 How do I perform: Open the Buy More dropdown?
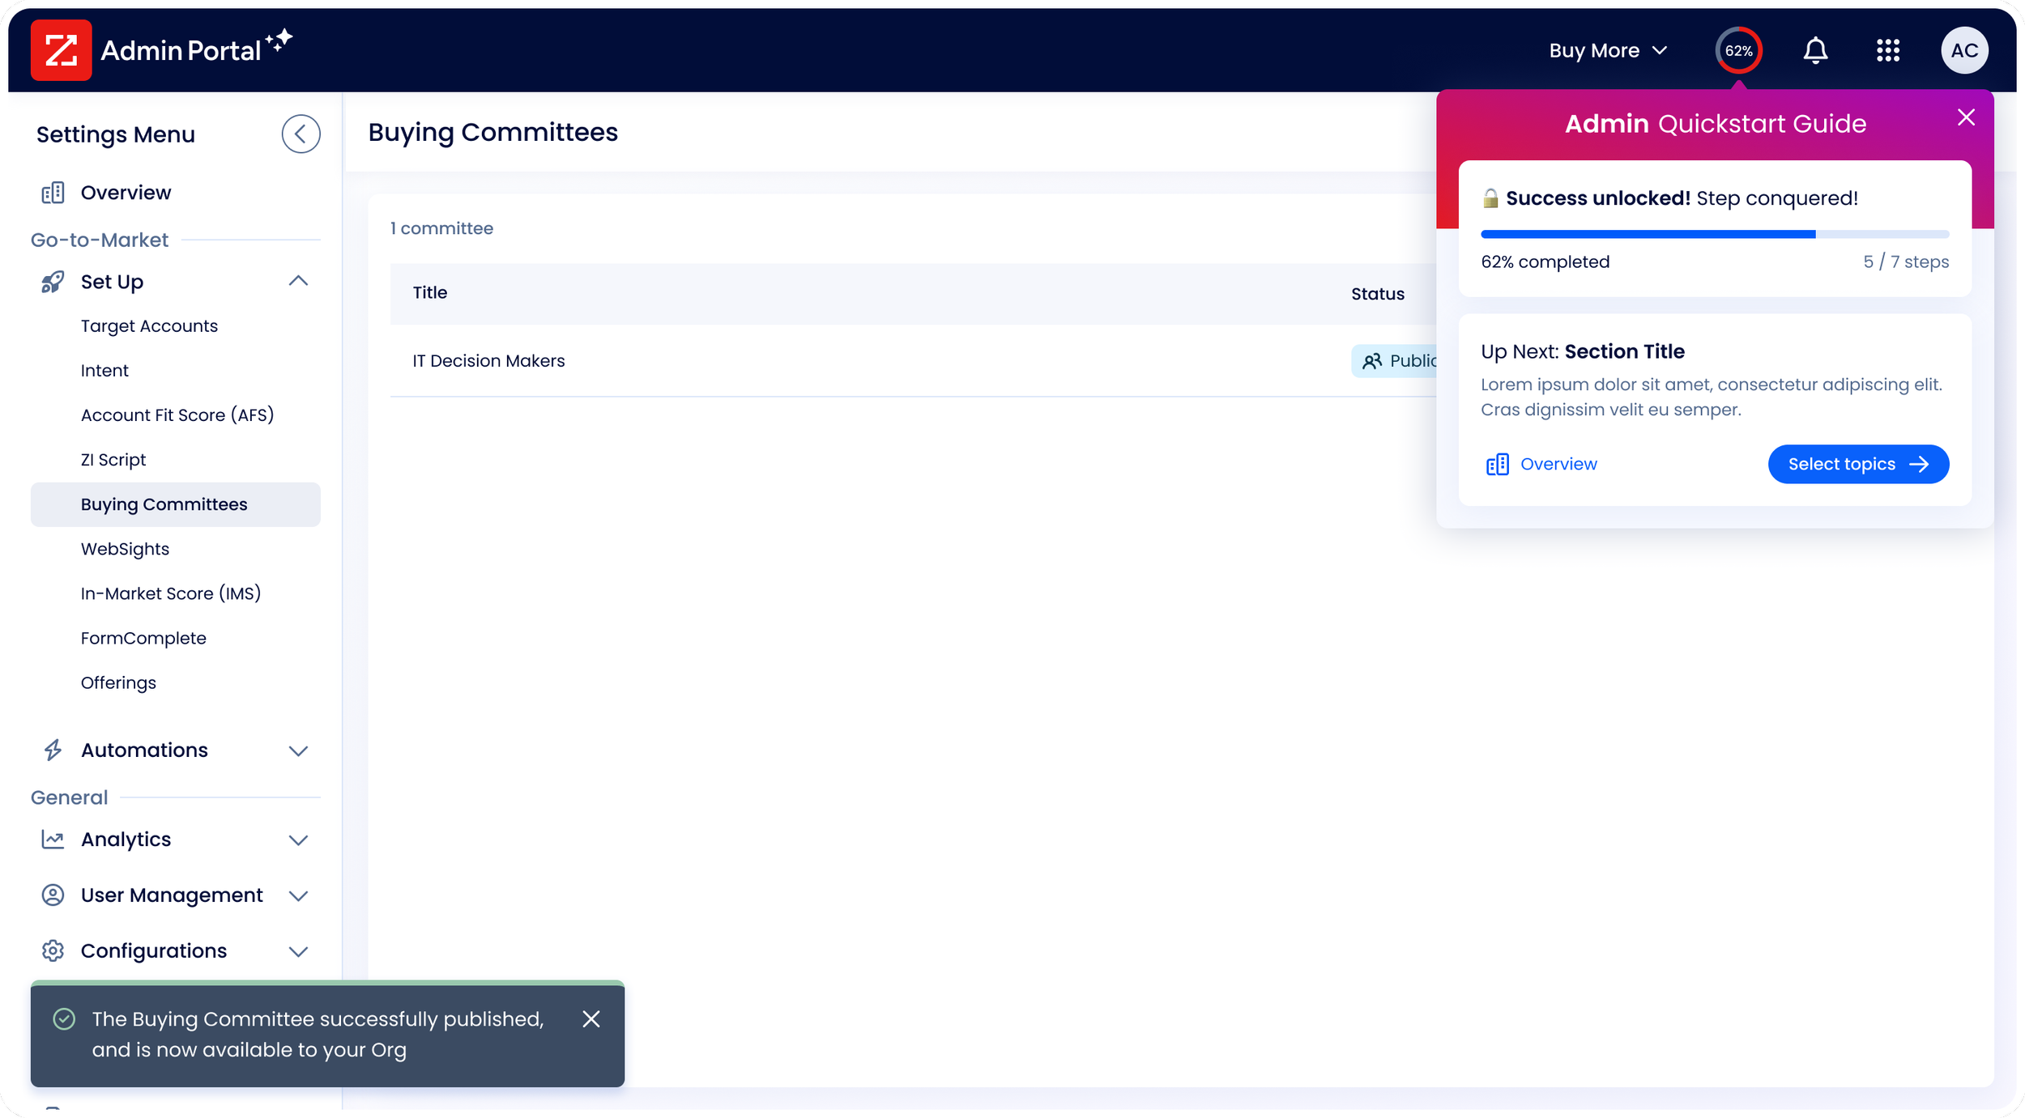[x=1607, y=50]
